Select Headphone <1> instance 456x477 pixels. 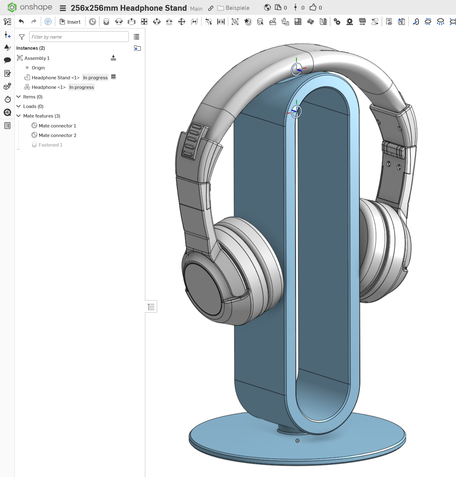coord(49,87)
